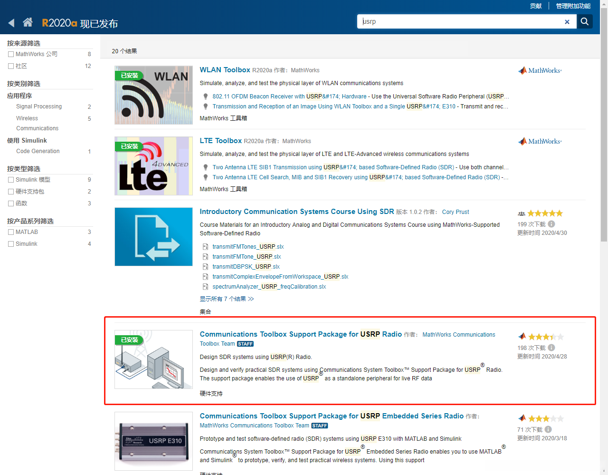Open MathWorks Communications Toolbox Team author under USRP Radio
The image size is (608, 475).
pos(347,339)
